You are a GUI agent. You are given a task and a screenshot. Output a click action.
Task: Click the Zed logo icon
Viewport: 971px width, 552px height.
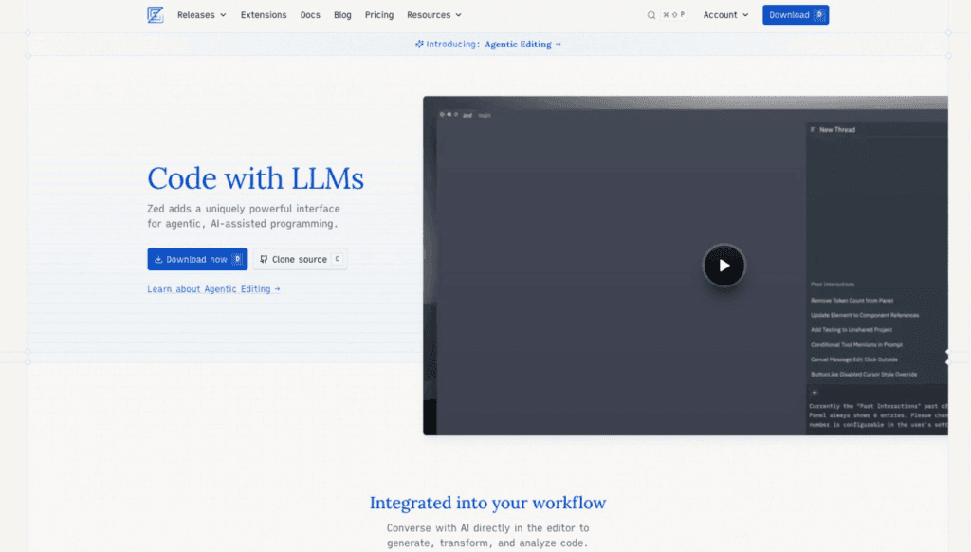click(156, 15)
